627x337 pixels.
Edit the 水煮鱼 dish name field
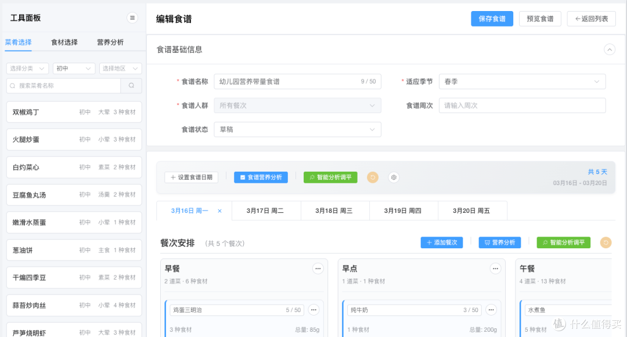(x=568, y=310)
